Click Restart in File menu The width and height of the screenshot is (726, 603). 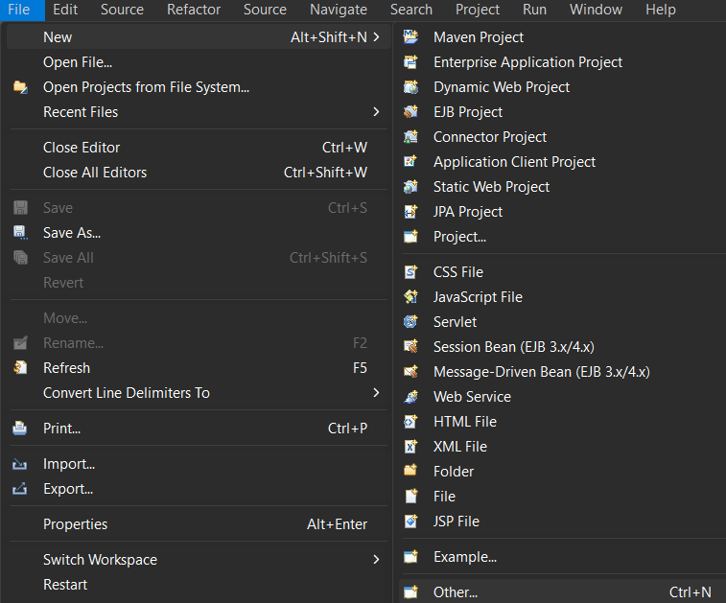coord(65,585)
